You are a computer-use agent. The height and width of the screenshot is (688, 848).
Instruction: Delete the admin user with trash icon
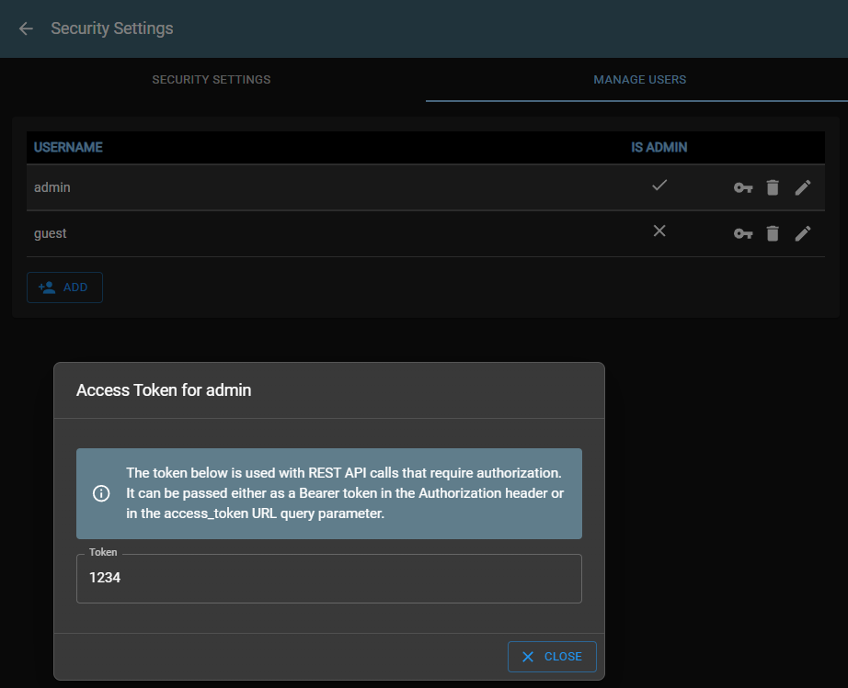pos(773,187)
